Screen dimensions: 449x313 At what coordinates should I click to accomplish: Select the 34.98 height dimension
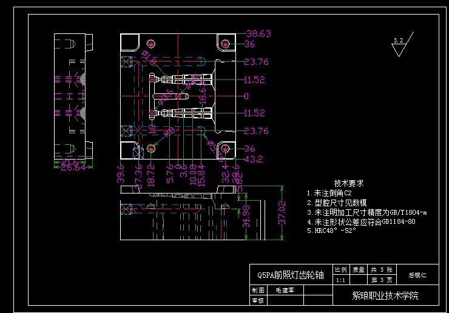246,217
